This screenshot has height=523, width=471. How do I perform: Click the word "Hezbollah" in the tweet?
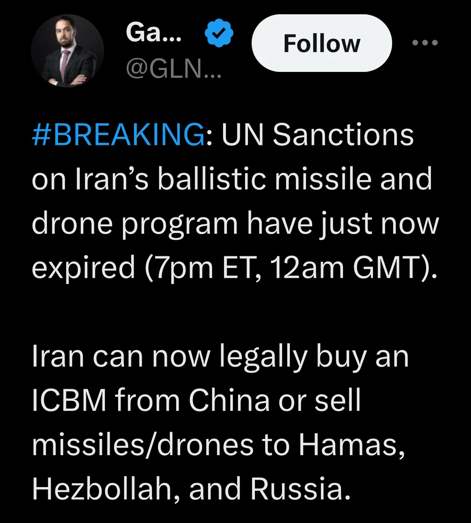(101, 489)
